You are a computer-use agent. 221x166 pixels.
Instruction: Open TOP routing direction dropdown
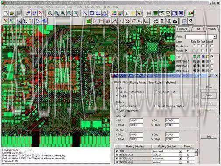(180, 151)
